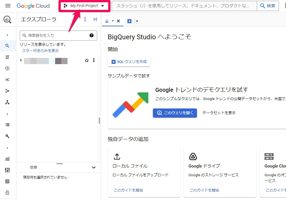286x200 pixels.
Task: Open a new editor tab with the plus icon
Action: click(129, 21)
